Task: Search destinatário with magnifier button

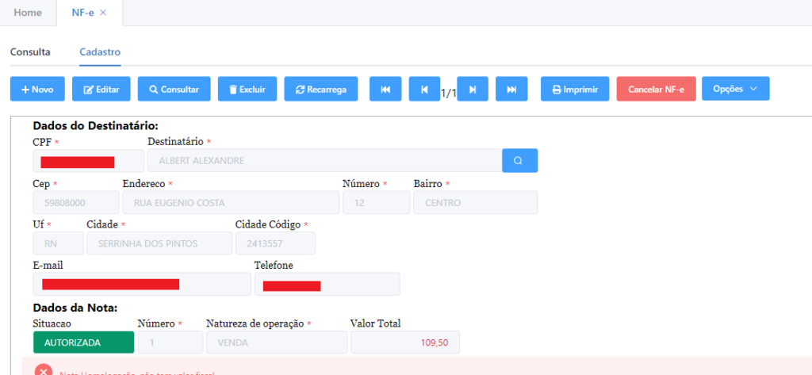Action: click(x=519, y=160)
